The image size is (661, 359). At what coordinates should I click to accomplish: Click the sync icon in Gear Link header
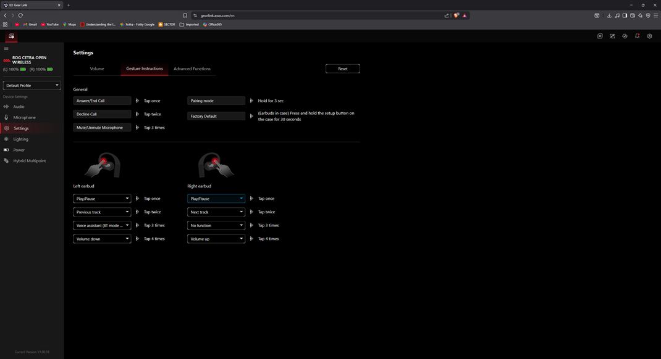click(x=625, y=36)
